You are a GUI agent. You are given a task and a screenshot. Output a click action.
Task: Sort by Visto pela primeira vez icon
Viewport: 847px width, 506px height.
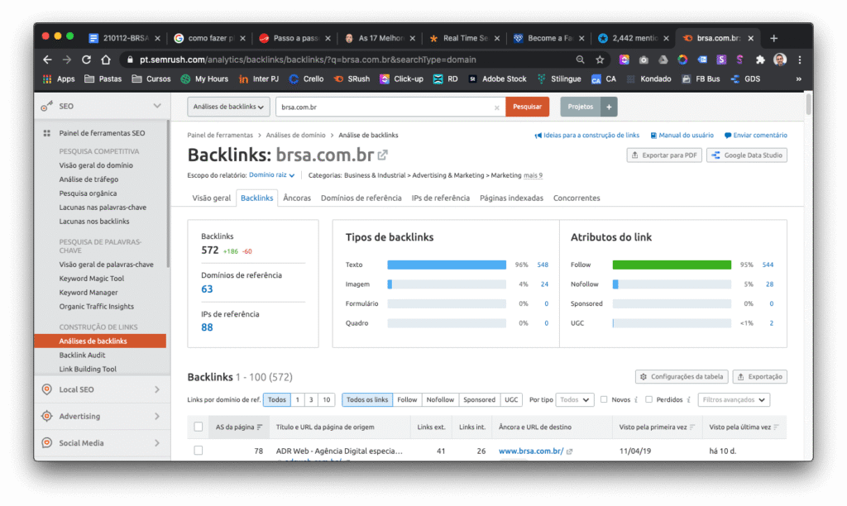[692, 427]
